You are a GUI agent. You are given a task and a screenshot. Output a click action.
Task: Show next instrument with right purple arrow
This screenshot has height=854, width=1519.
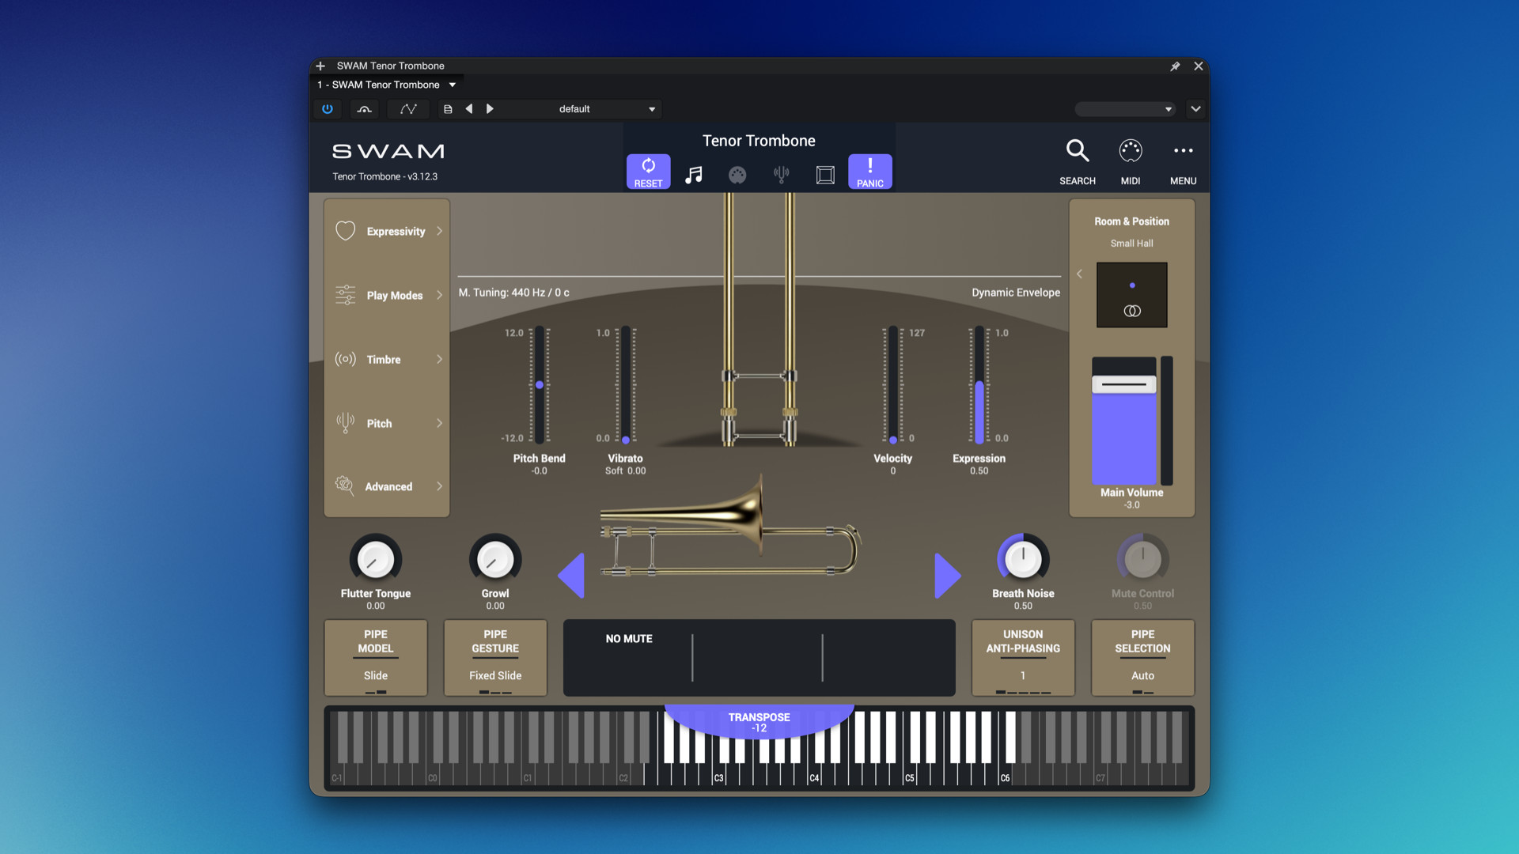pyautogui.click(x=948, y=575)
